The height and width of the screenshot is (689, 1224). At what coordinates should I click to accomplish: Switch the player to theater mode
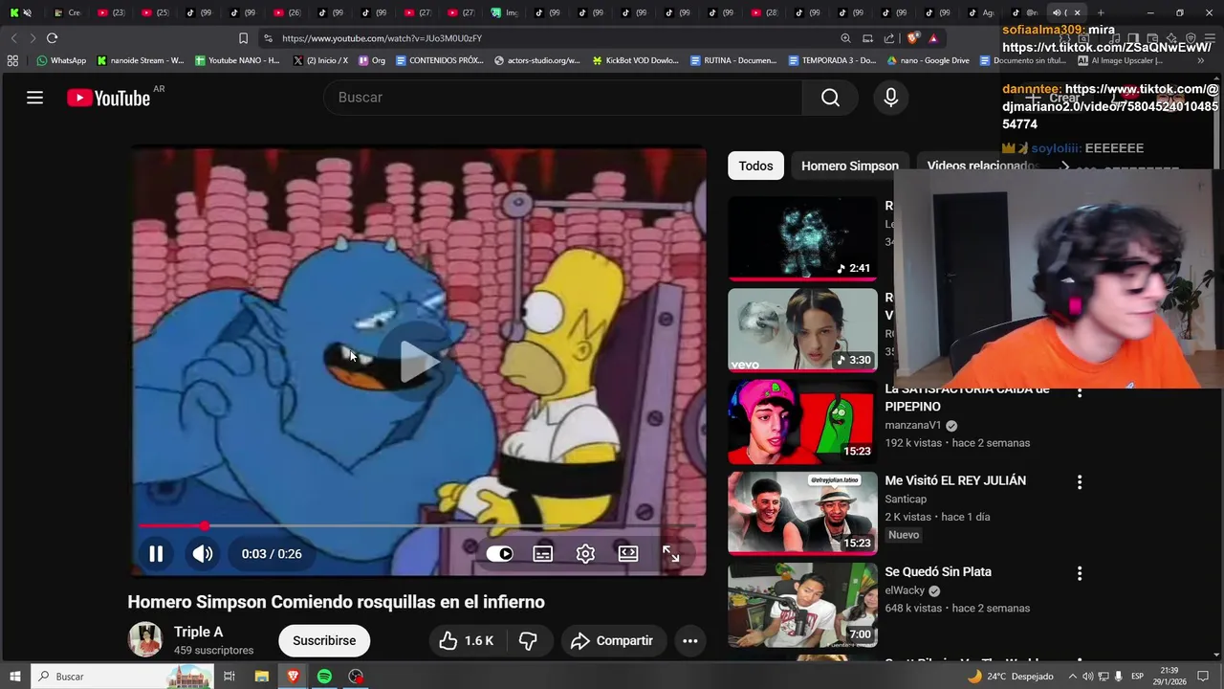click(x=628, y=554)
